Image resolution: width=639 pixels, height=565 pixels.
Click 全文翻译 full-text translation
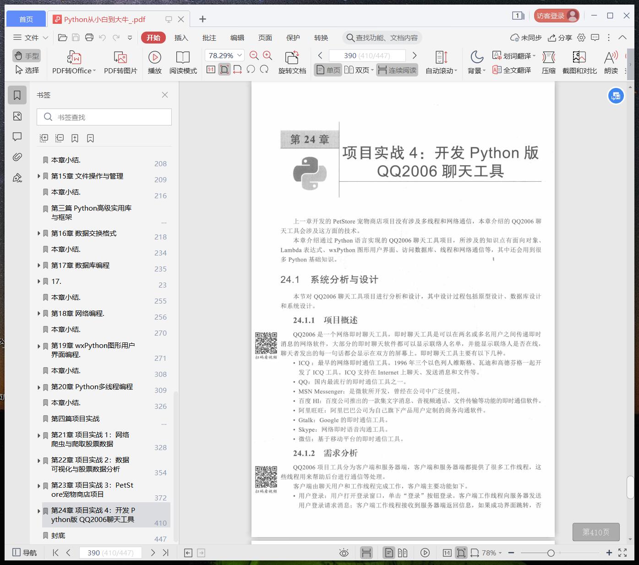click(x=512, y=70)
